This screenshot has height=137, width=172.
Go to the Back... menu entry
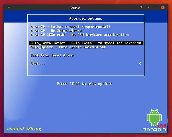click(x=38, y=64)
